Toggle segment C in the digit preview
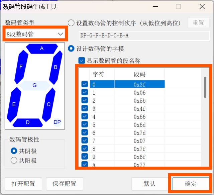Viewport: 214px width, 195px height. click(49, 104)
